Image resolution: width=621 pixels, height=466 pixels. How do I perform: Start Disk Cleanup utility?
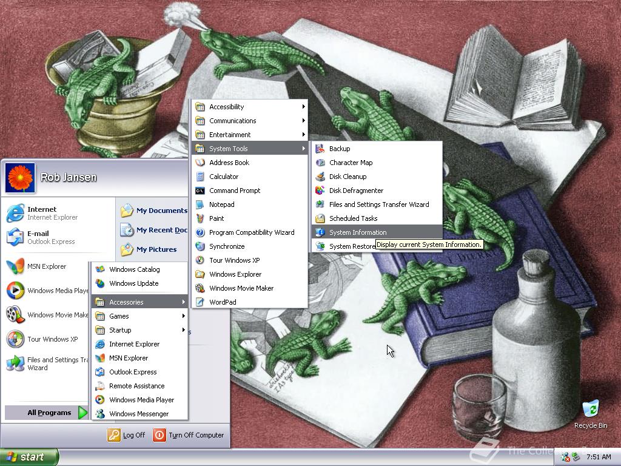(377, 177)
